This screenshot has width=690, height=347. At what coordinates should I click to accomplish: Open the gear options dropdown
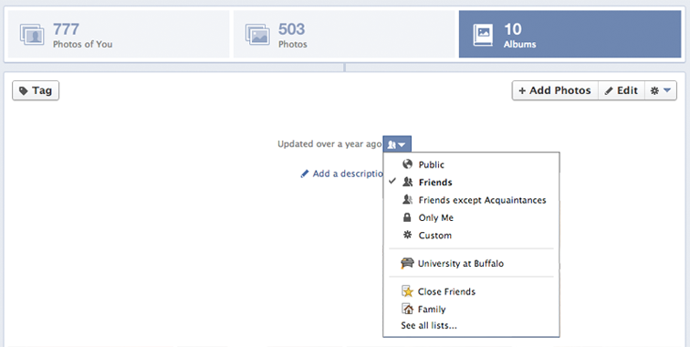tap(661, 90)
